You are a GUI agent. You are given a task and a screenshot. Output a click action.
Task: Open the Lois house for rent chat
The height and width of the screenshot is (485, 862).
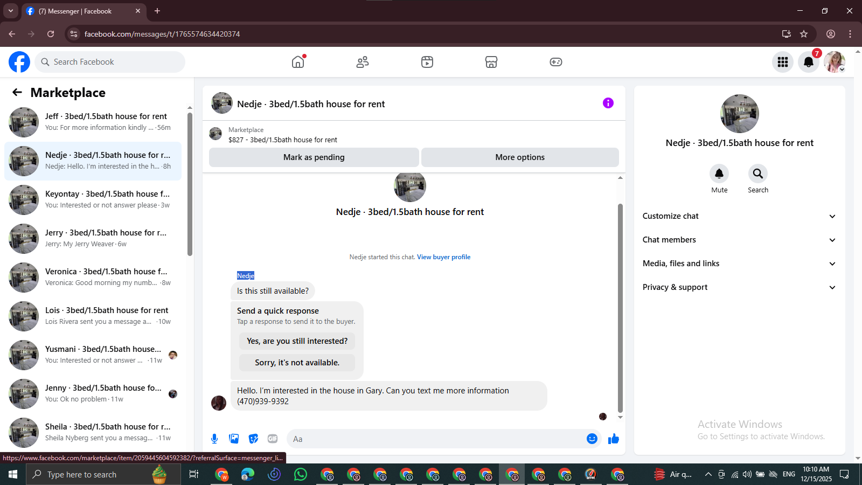(x=93, y=316)
